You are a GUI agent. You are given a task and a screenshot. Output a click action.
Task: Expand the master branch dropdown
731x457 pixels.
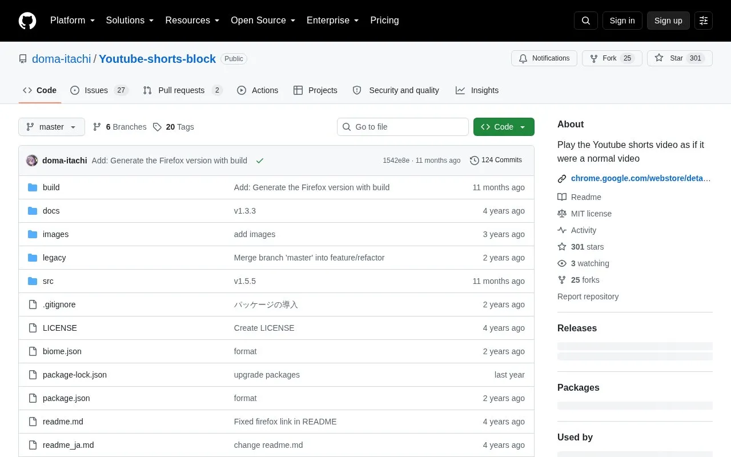pyautogui.click(x=51, y=127)
